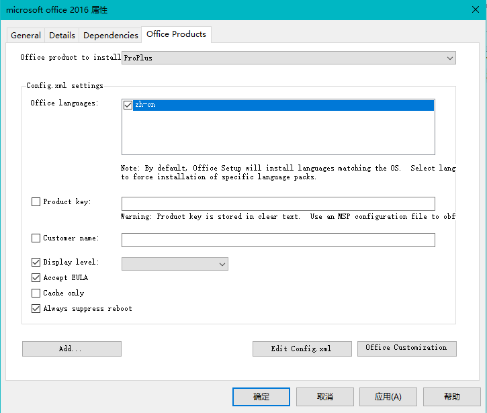The height and width of the screenshot is (413, 487).
Task: Click empty area in Office languages list
Action: coord(278,132)
